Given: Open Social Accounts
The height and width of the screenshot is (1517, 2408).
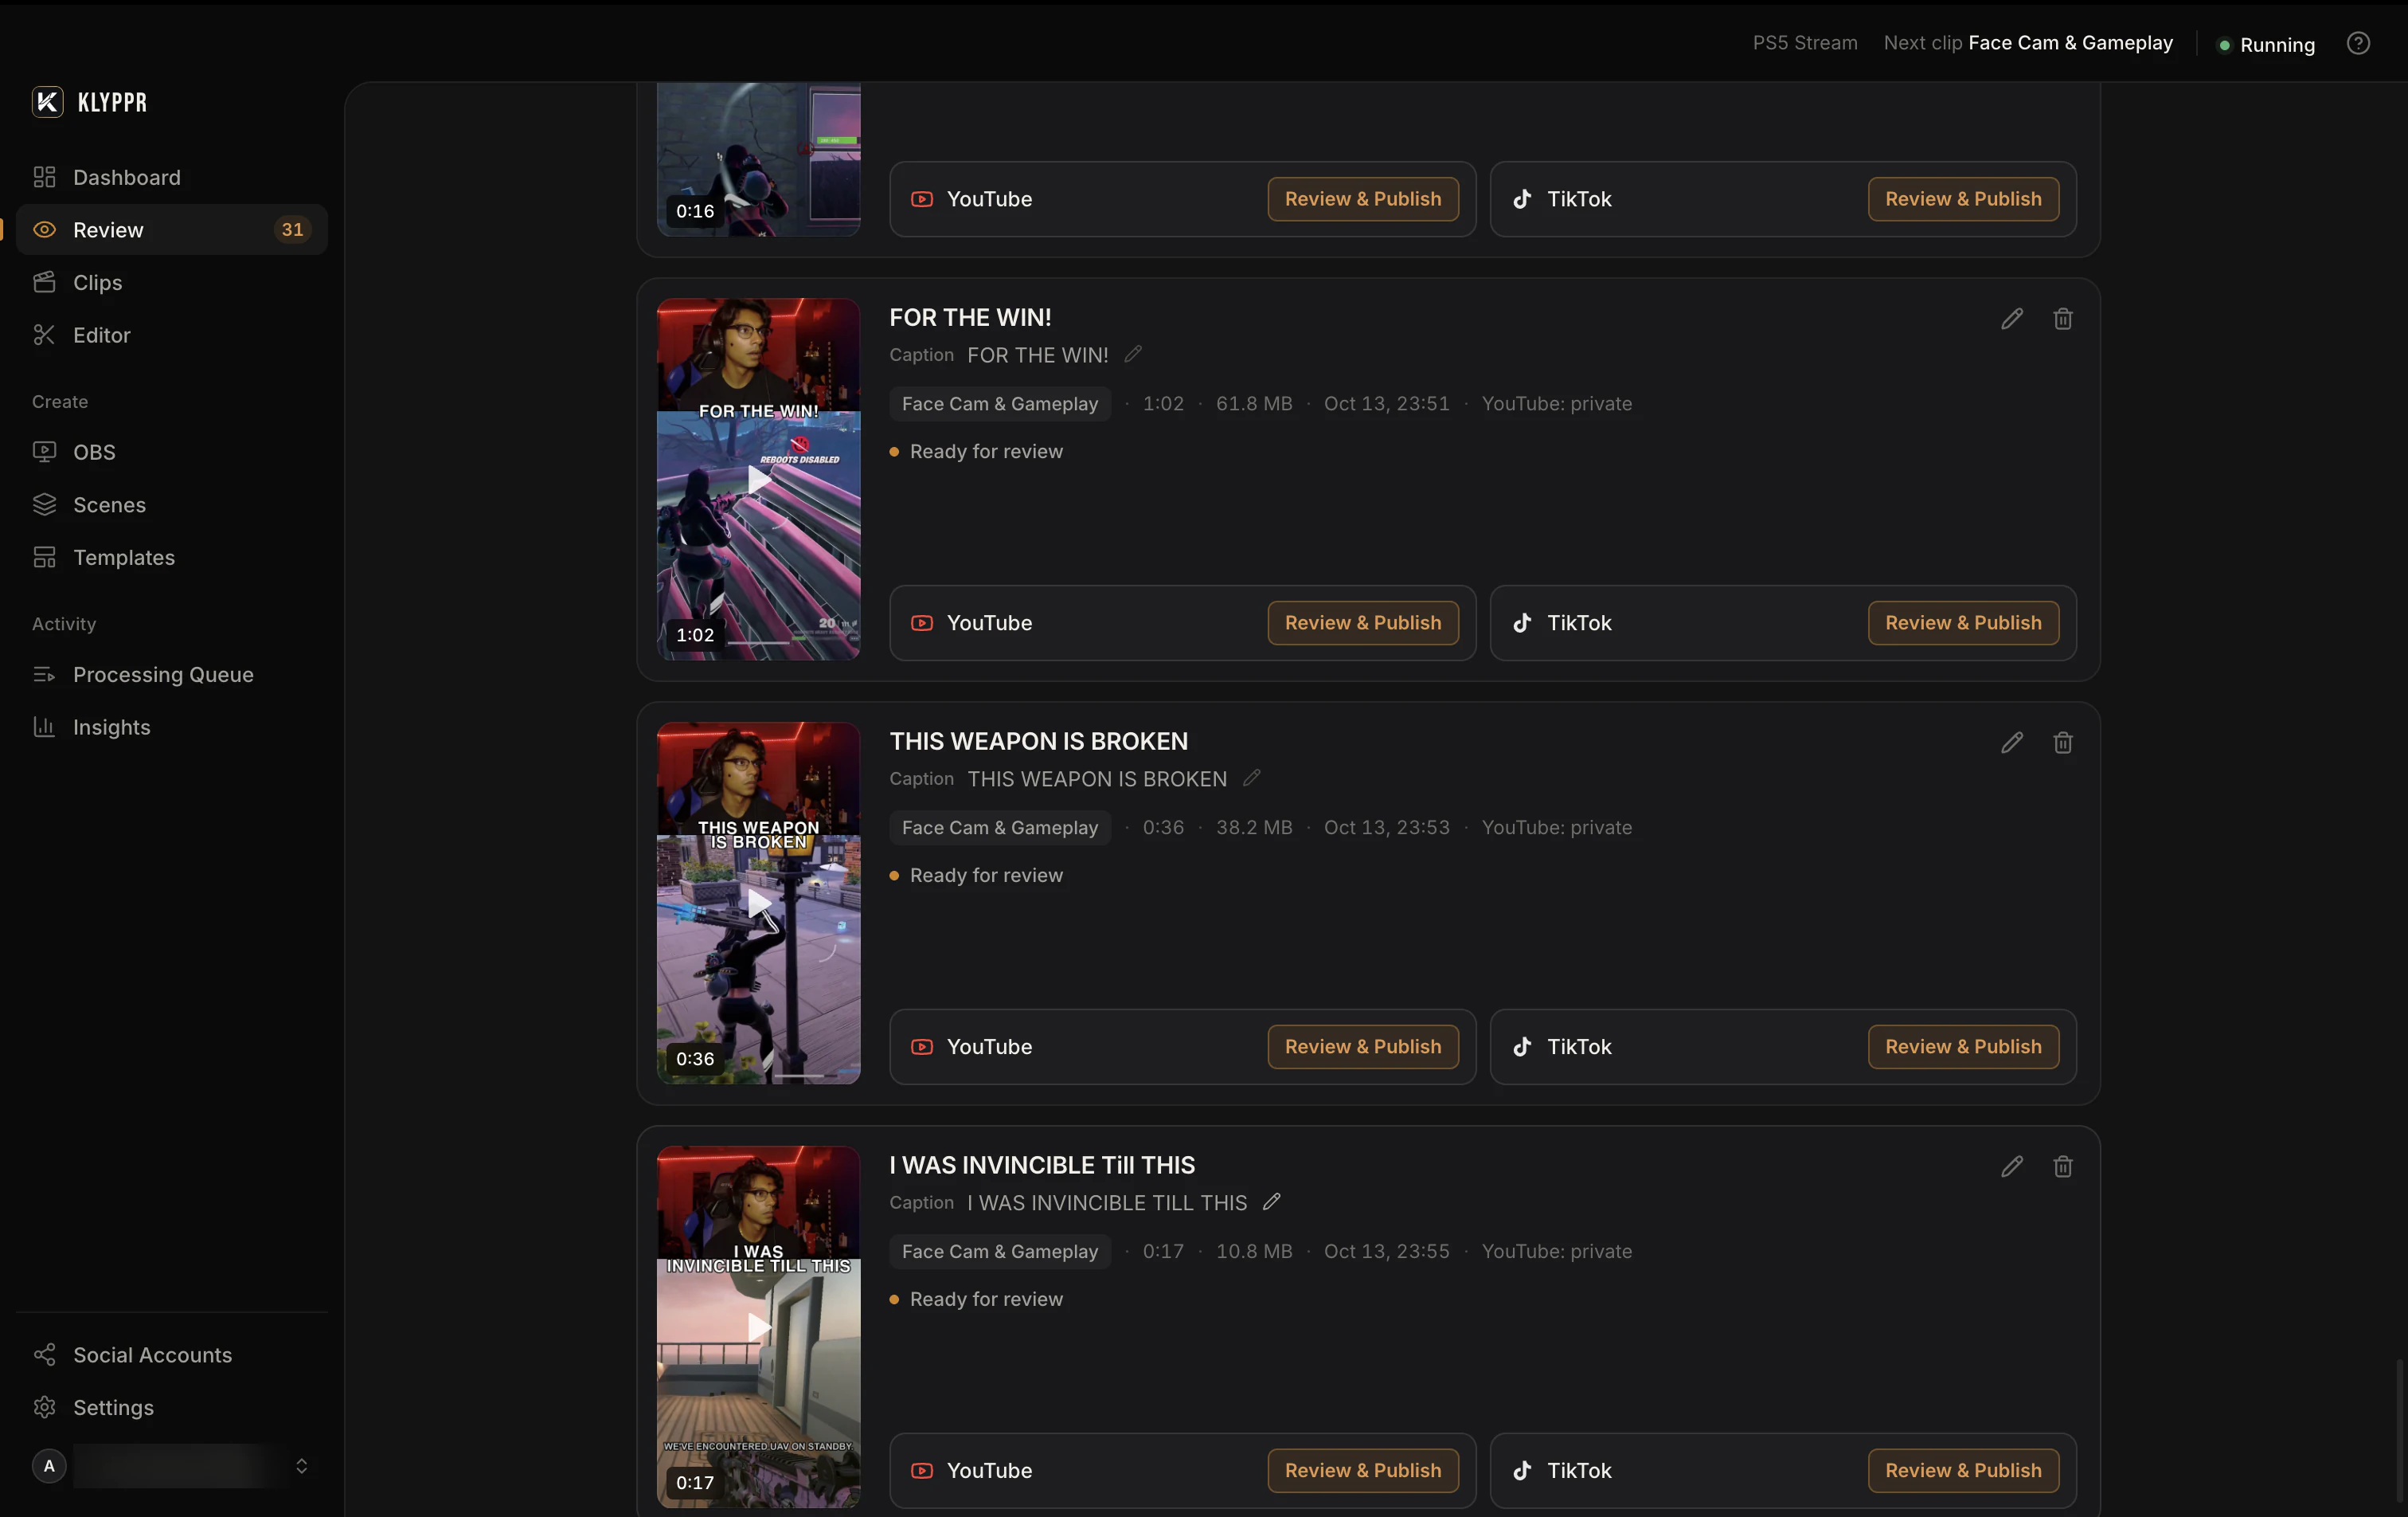Looking at the screenshot, I should tap(172, 1354).
